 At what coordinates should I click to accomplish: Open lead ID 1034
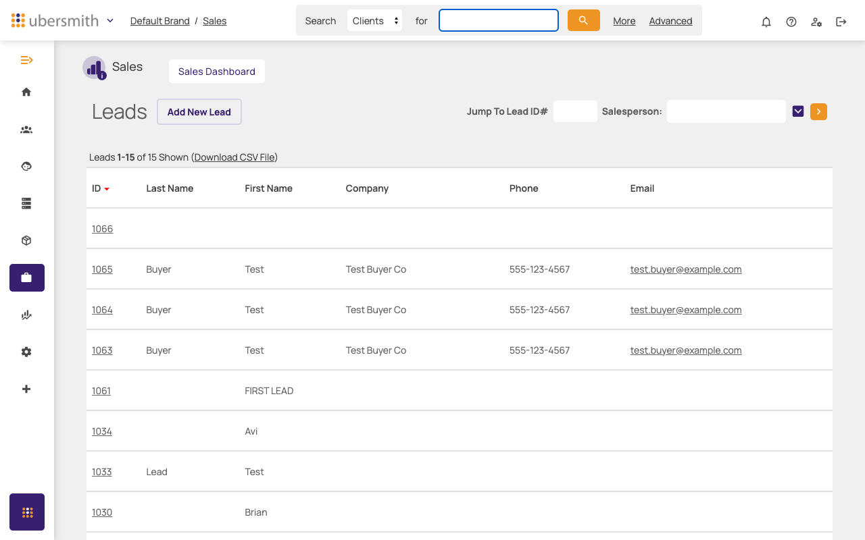tap(102, 431)
